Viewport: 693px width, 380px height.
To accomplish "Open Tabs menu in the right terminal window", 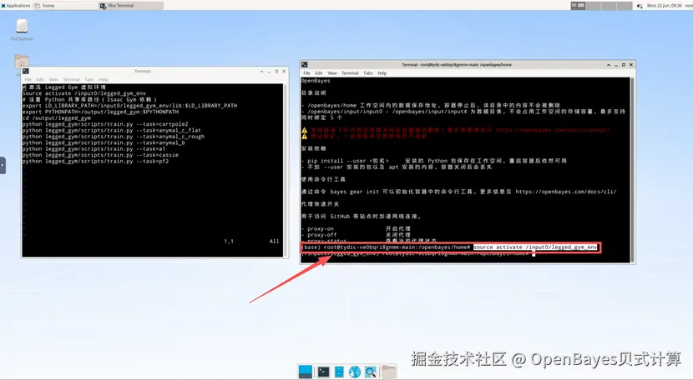I will pos(368,72).
